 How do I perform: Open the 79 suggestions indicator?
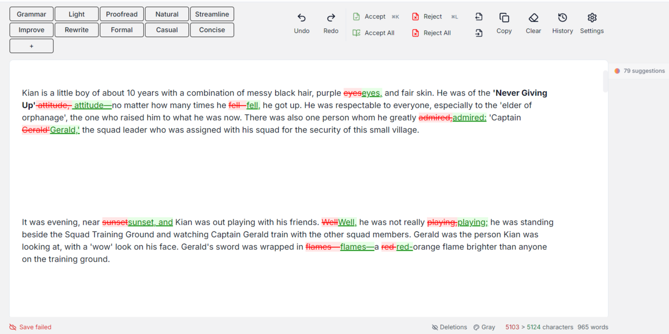point(639,71)
